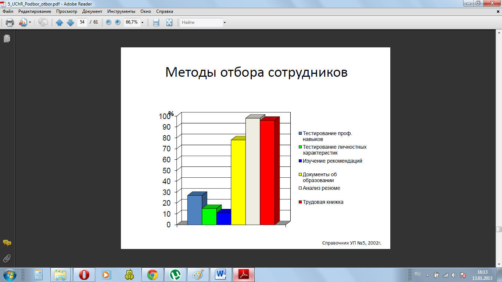Click the scrollbar down arrow

499,264
